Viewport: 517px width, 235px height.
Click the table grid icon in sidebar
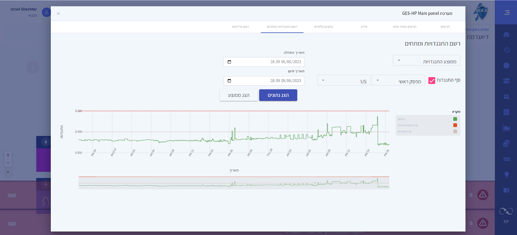[x=506, y=112]
